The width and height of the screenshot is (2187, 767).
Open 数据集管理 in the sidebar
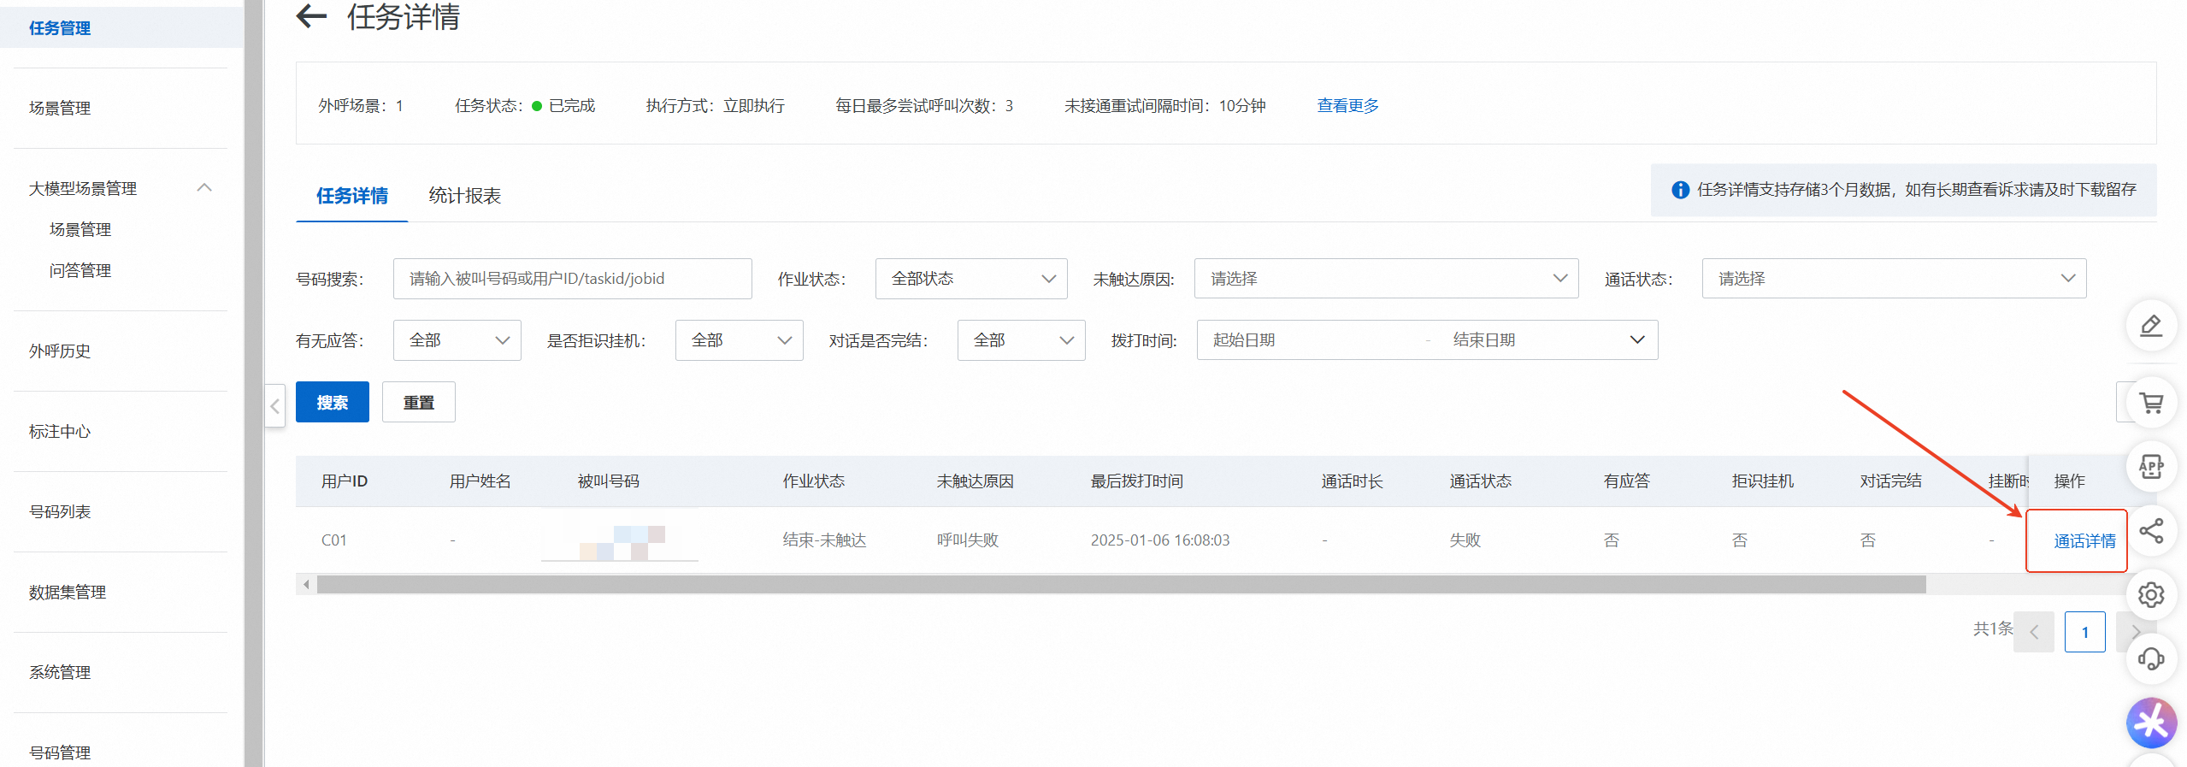(68, 593)
